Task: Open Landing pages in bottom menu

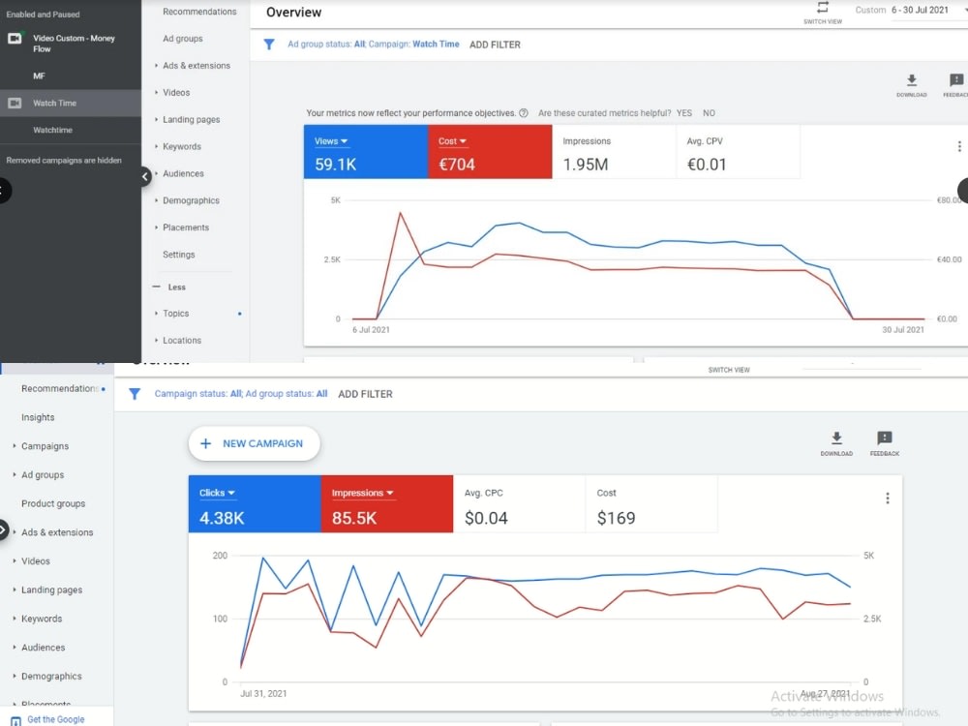Action: (51, 590)
